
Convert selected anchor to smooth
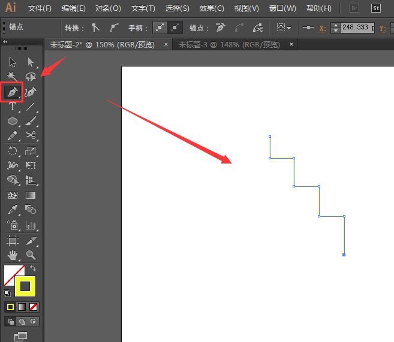(114, 28)
